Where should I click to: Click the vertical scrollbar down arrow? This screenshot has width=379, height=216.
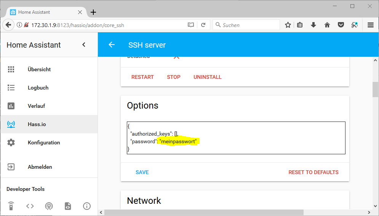(375, 206)
